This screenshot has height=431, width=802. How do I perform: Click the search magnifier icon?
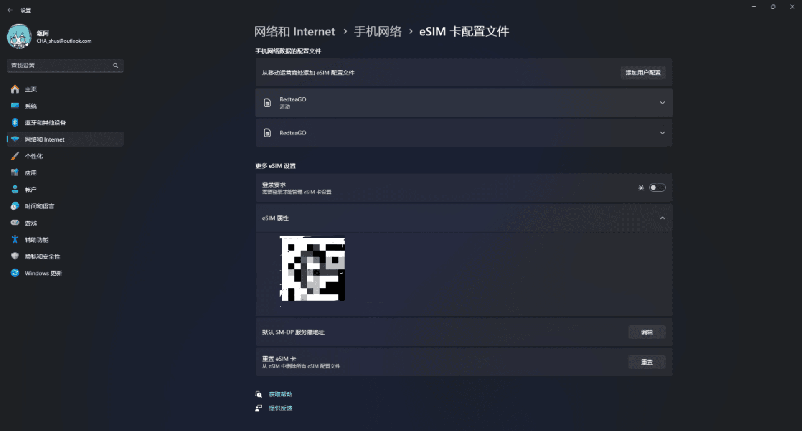pos(116,66)
